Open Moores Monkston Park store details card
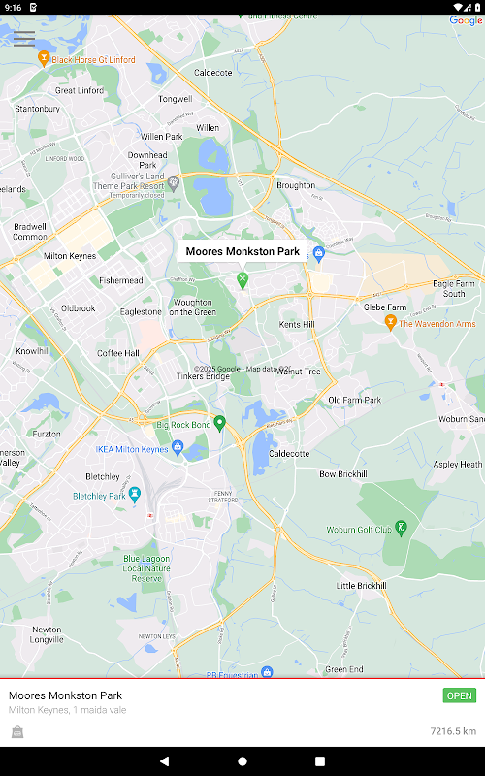The image size is (485, 776). point(242,713)
